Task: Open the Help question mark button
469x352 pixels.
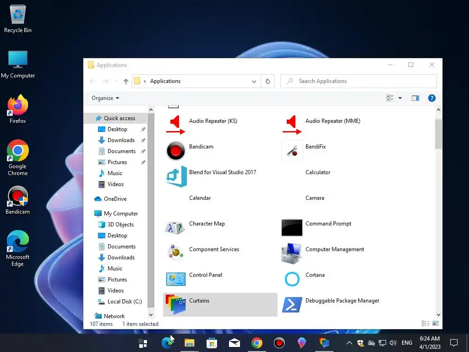Action: pos(431,98)
